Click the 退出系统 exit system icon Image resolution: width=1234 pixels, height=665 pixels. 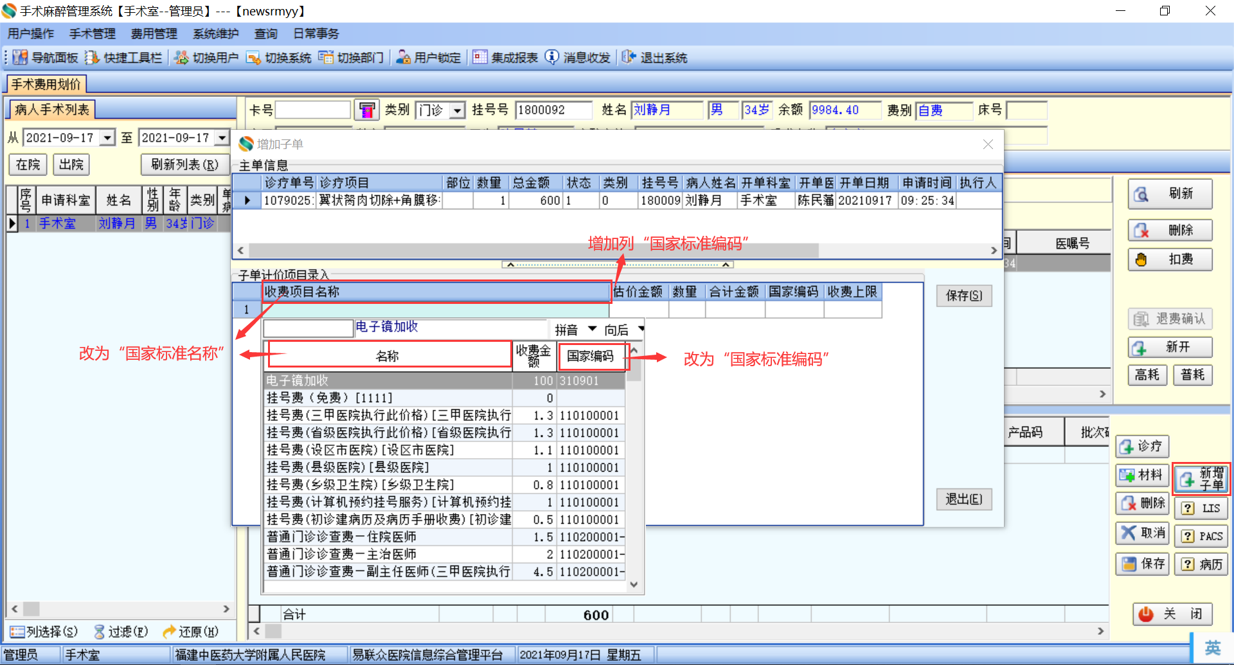[x=629, y=58]
